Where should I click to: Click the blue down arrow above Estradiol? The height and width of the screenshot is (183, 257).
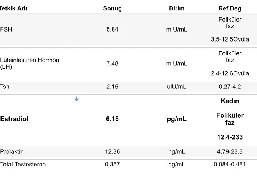coord(76,100)
